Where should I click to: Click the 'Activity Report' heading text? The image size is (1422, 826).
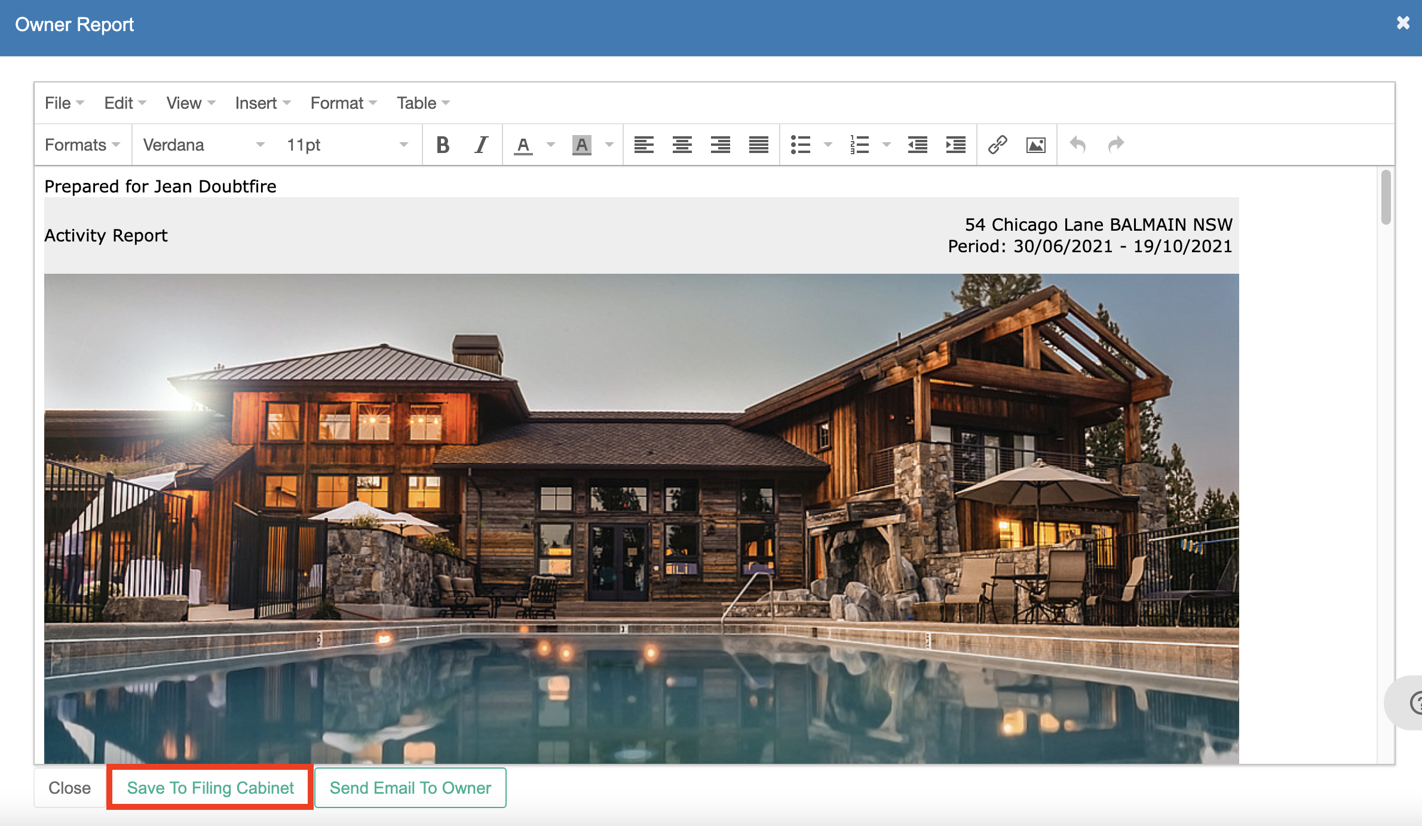pyautogui.click(x=106, y=235)
